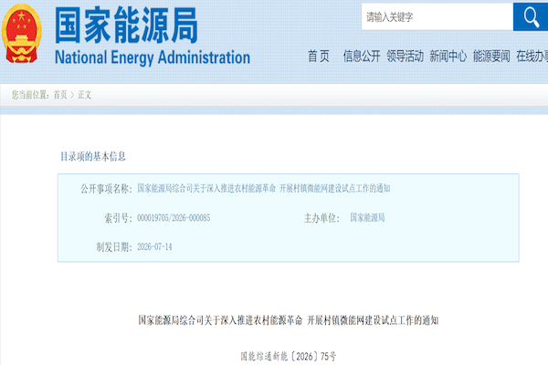
Task: Open the 信息公开 navigation item
Action: (x=362, y=56)
